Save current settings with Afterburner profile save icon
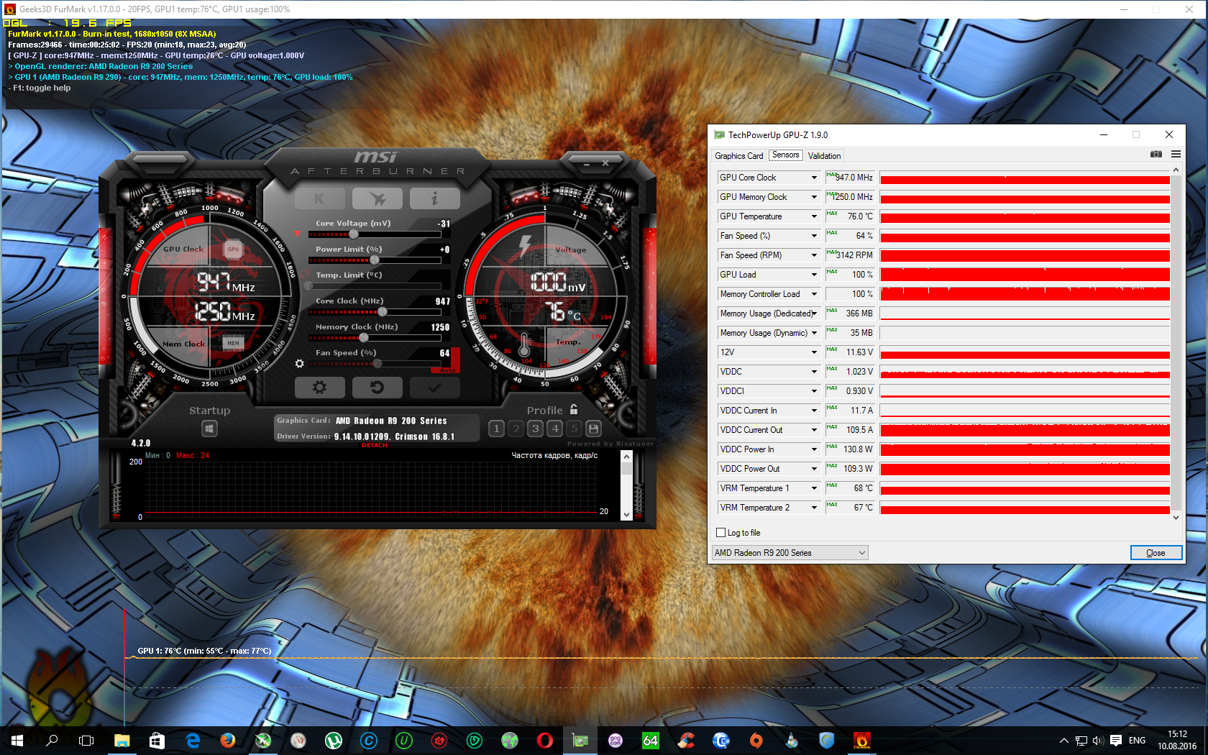 point(593,429)
